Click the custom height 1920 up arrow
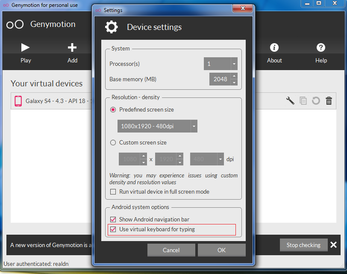Screen dimensions: 347x274 click(180, 156)
